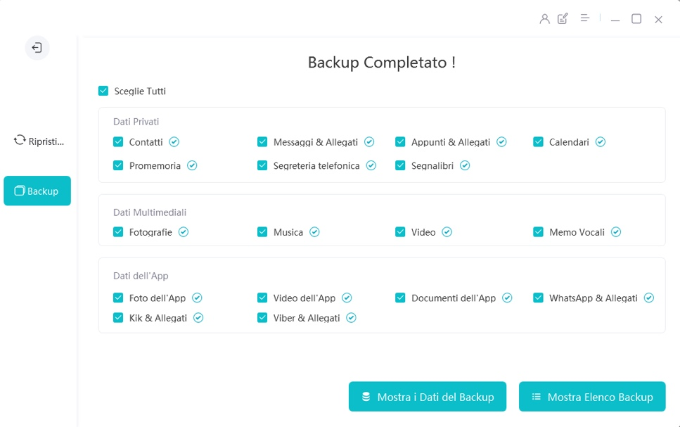Image resolution: width=680 pixels, height=427 pixels.
Task: Click the status checkmark beside Segnalibri
Action: (464, 166)
